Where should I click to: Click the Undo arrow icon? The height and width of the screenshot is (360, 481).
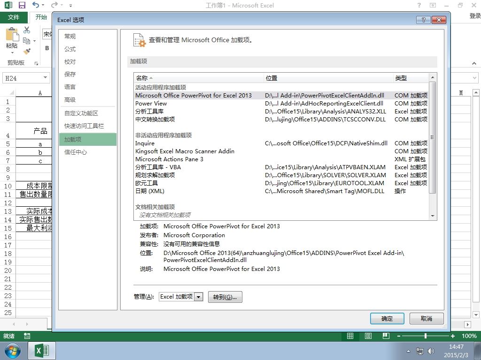[x=36, y=5]
